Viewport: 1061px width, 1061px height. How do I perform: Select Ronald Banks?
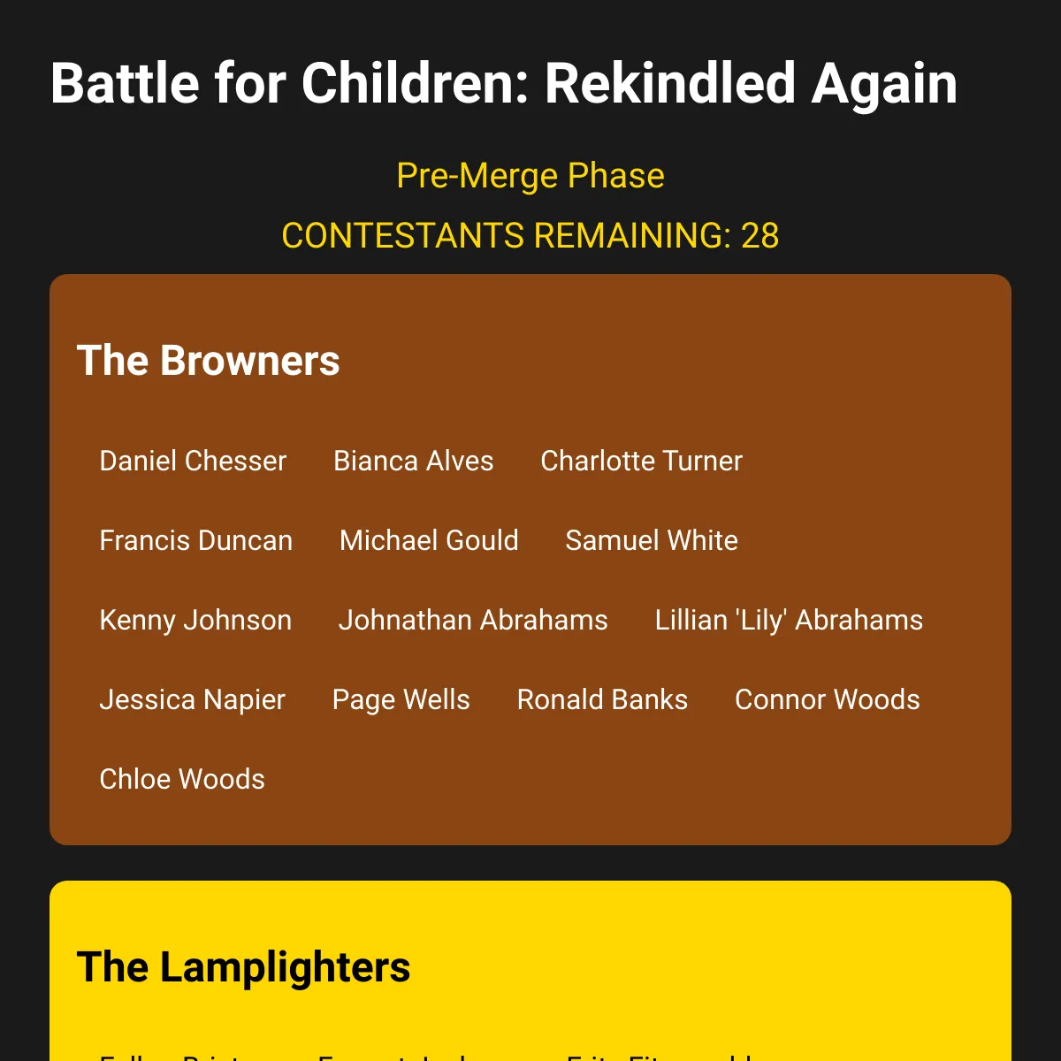click(602, 699)
